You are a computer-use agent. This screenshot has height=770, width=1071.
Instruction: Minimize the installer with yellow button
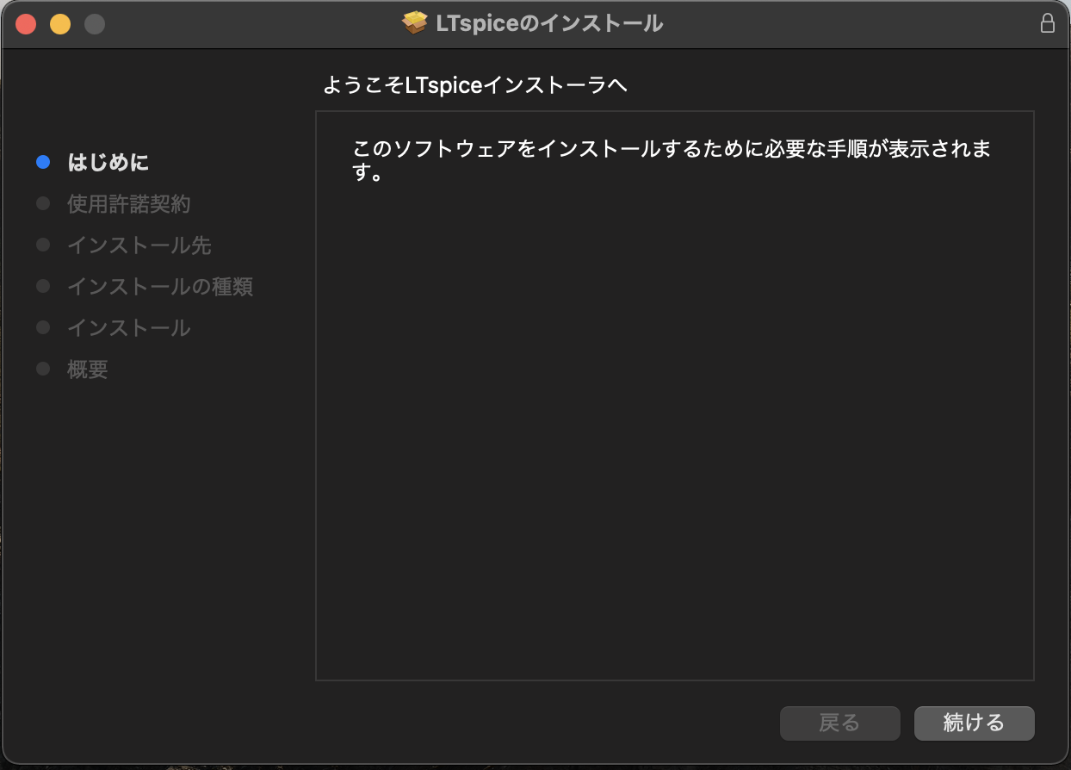click(60, 24)
